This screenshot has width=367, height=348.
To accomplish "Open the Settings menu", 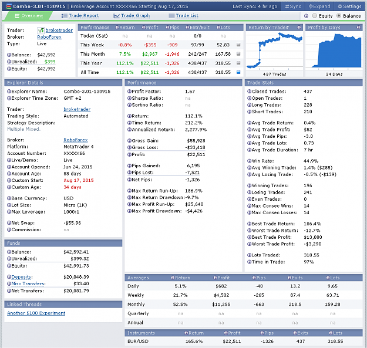I will point(349,6).
